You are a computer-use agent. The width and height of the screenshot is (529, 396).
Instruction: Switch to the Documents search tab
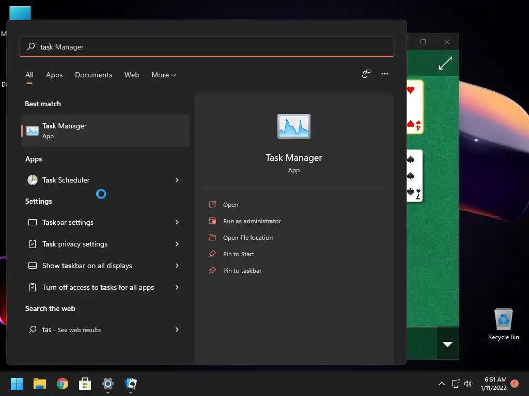94,75
